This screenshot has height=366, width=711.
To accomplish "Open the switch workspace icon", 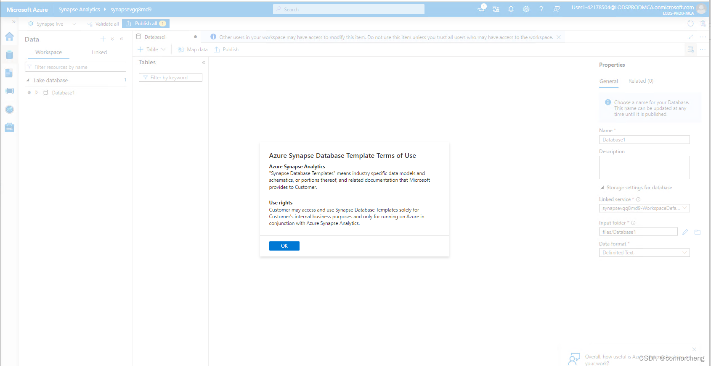I will (x=496, y=9).
